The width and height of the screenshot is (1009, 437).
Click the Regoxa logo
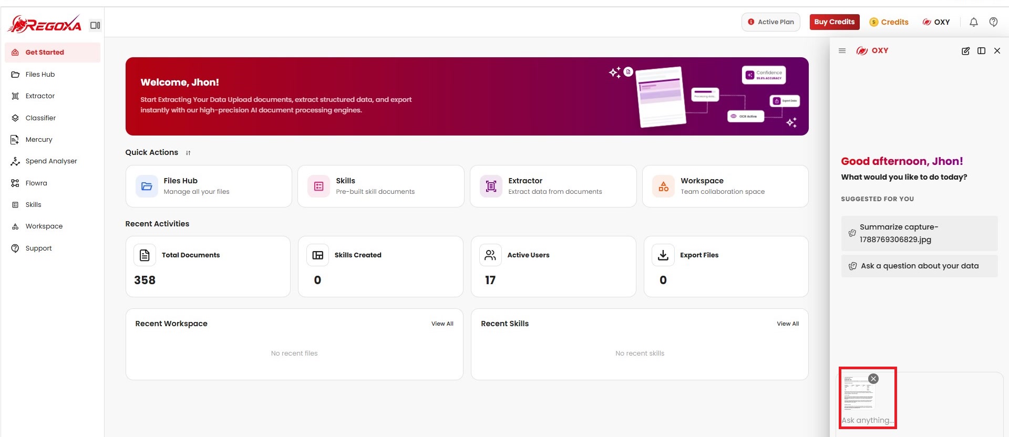[x=44, y=24]
